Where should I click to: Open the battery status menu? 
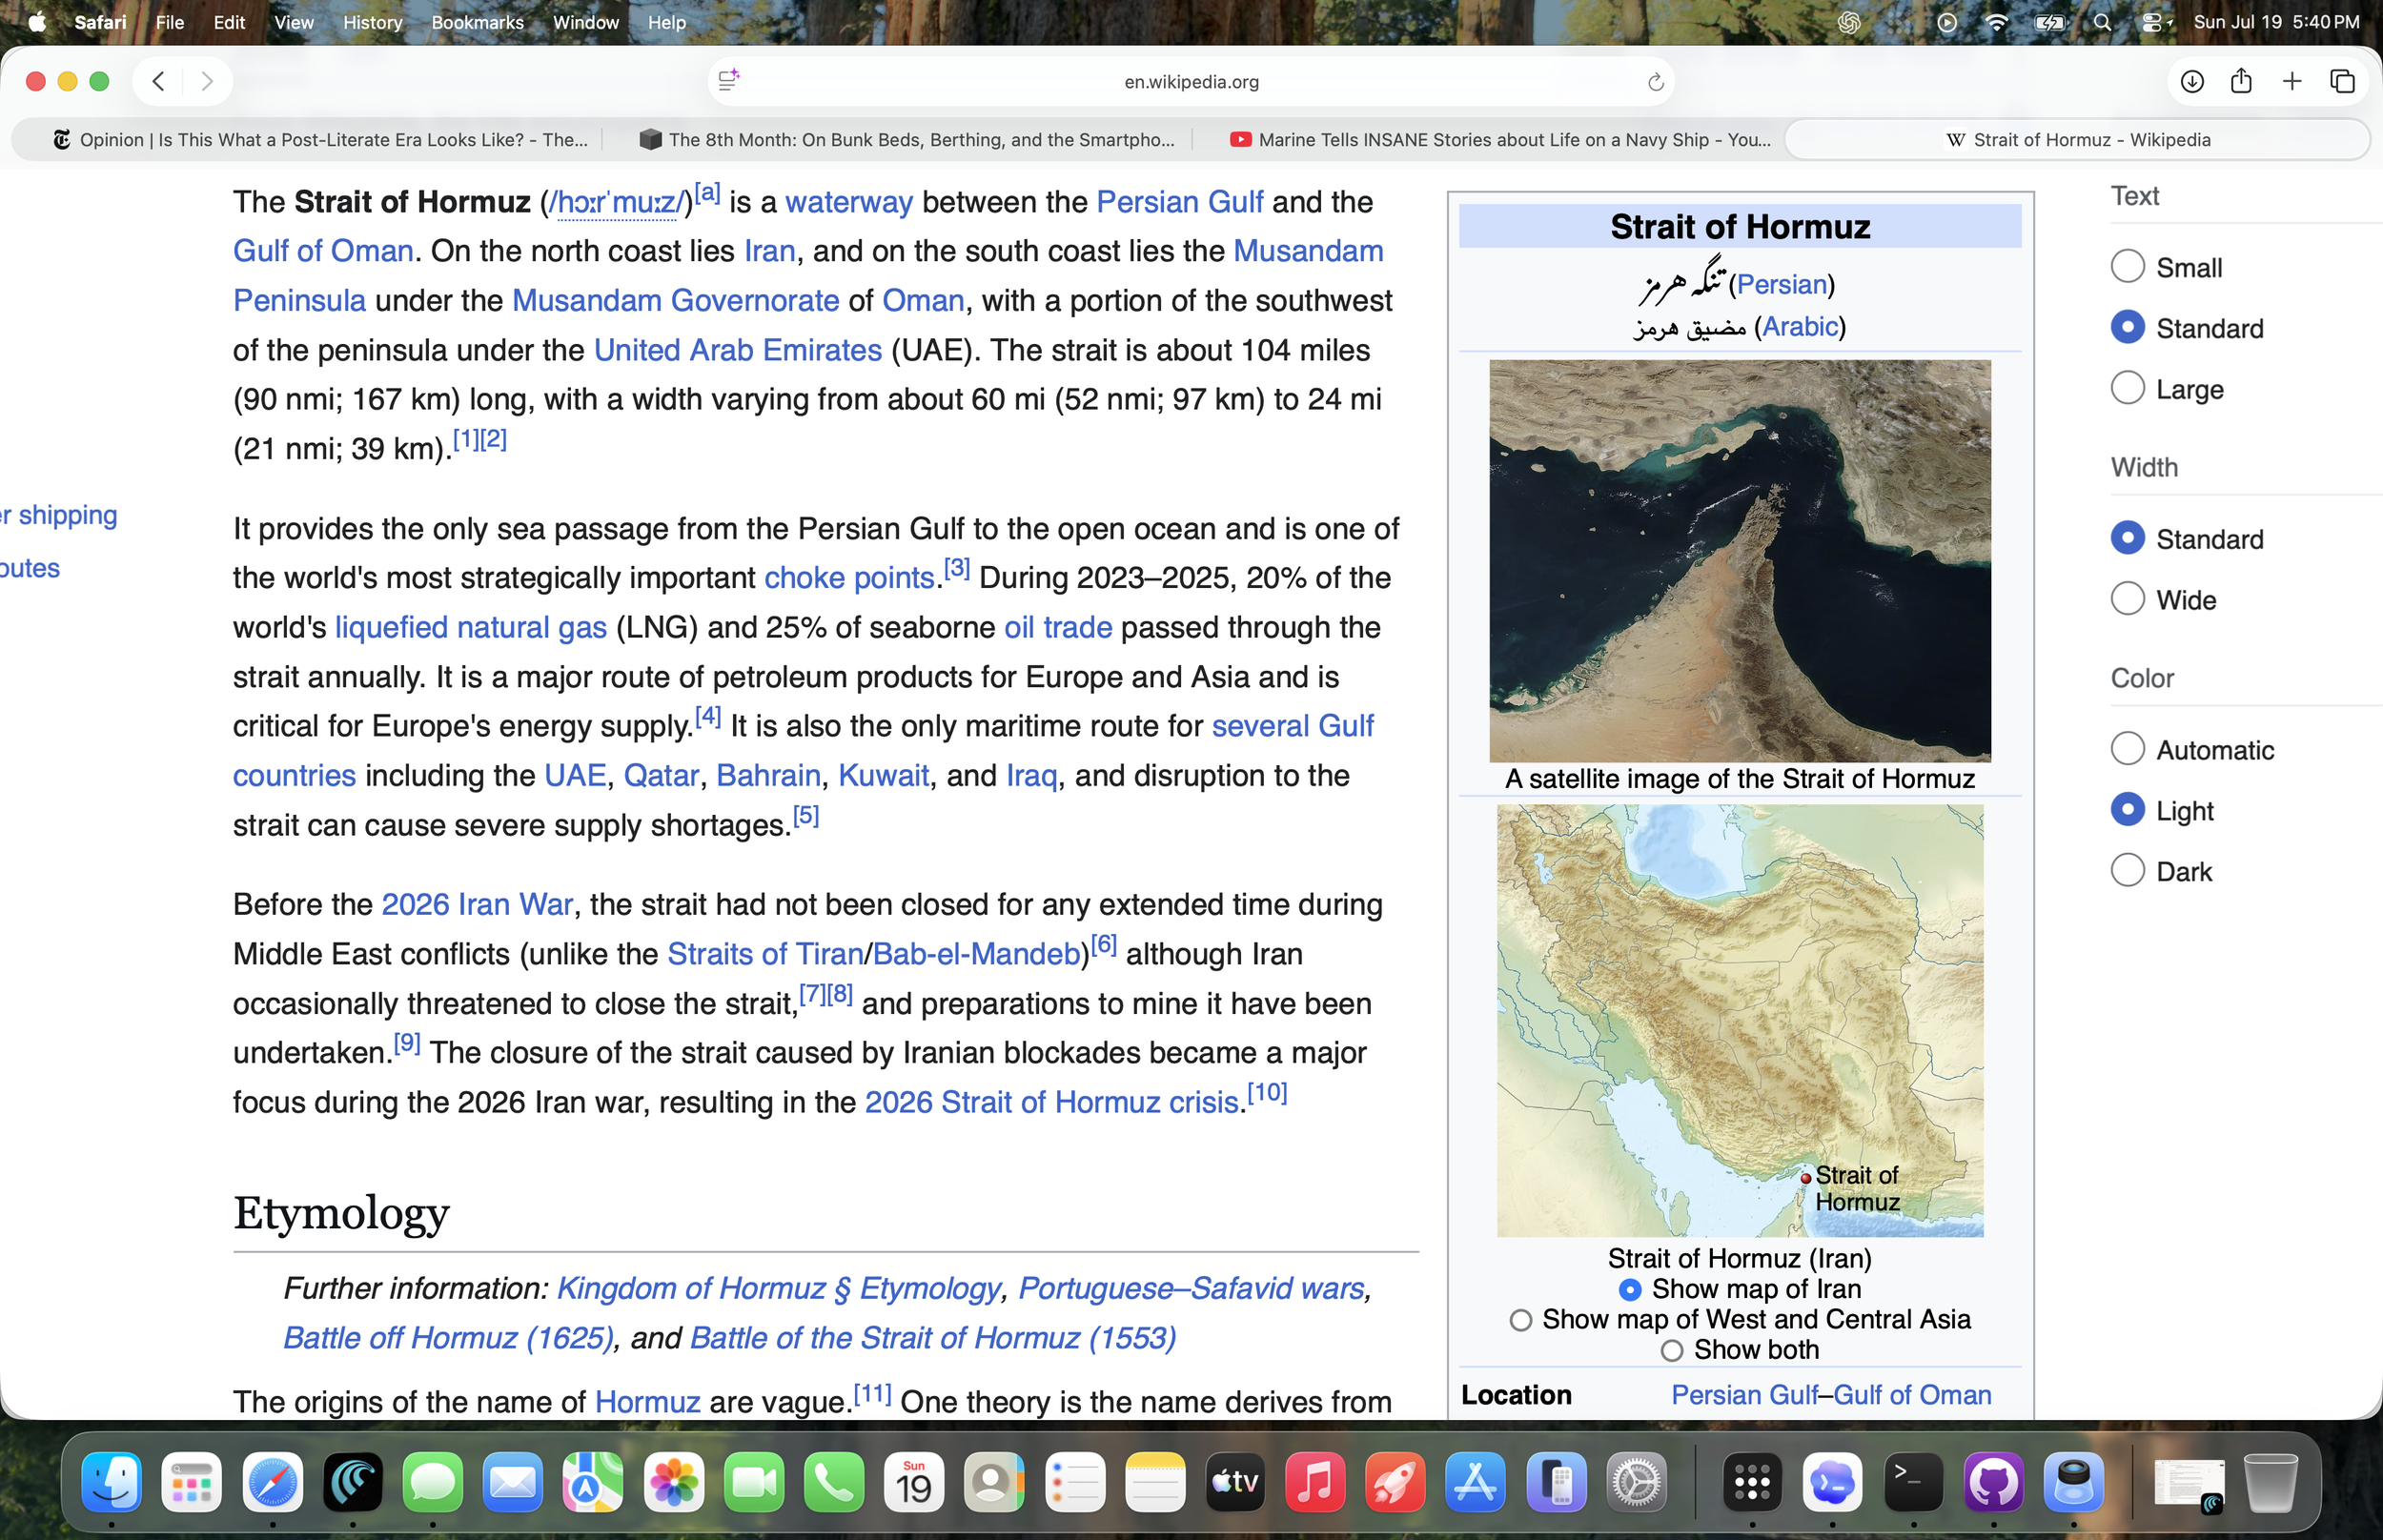point(2050,22)
